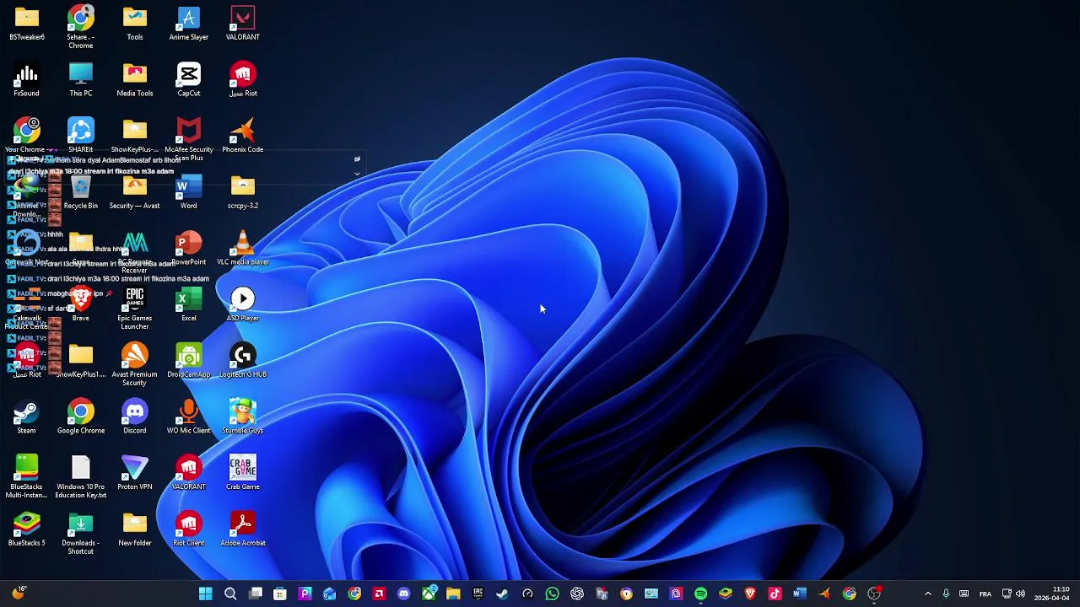
Task: Click the microphone tray icon
Action: pos(946,594)
